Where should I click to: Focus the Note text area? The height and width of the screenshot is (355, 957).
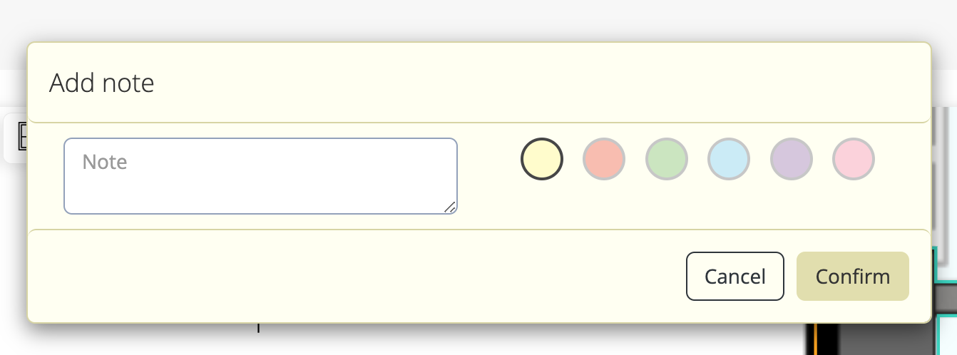[x=260, y=176]
